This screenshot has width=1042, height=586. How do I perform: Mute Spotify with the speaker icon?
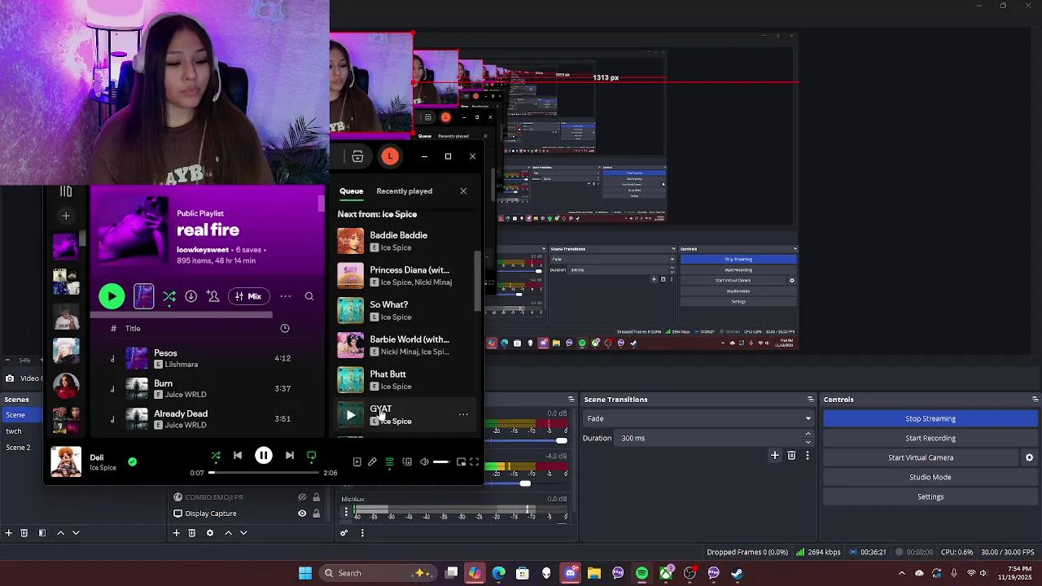pos(424,462)
